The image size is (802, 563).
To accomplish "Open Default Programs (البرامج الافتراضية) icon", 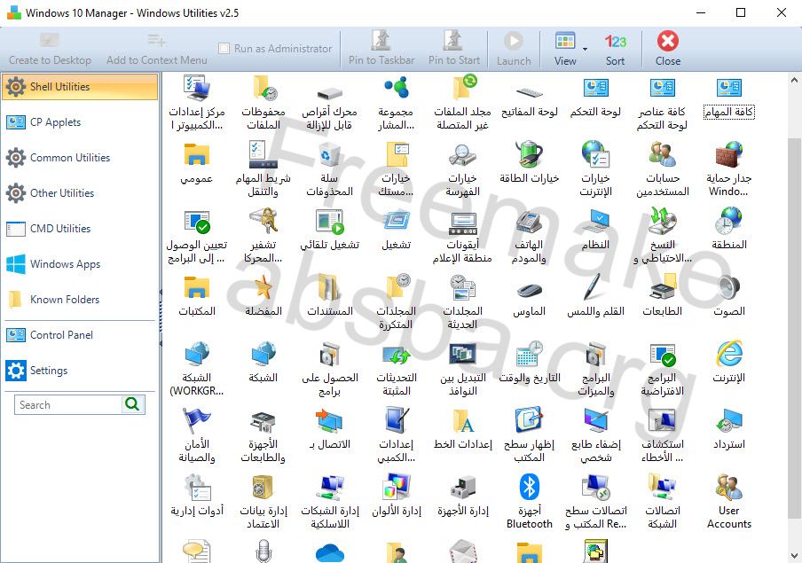I will point(663,354).
